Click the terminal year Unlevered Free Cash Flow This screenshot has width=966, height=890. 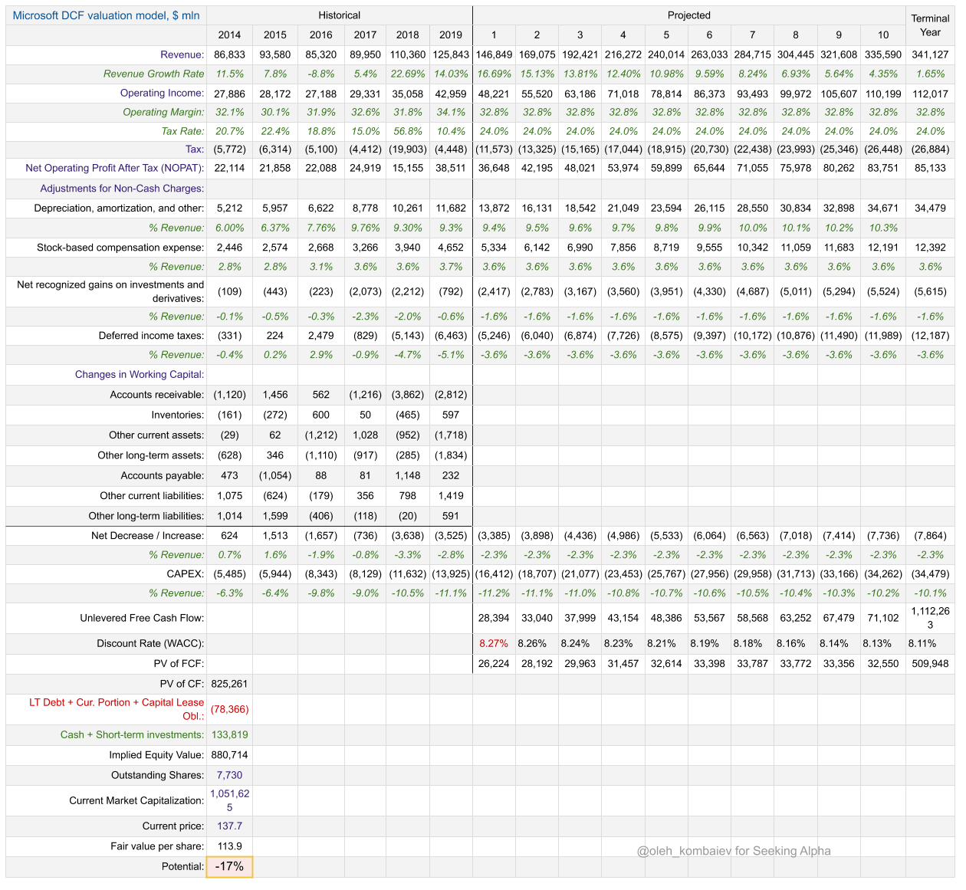[x=930, y=618]
